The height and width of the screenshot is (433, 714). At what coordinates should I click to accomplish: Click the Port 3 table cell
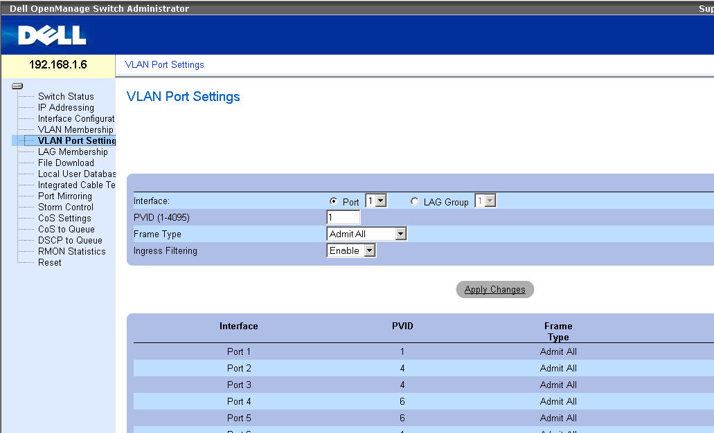pos(239,385)
